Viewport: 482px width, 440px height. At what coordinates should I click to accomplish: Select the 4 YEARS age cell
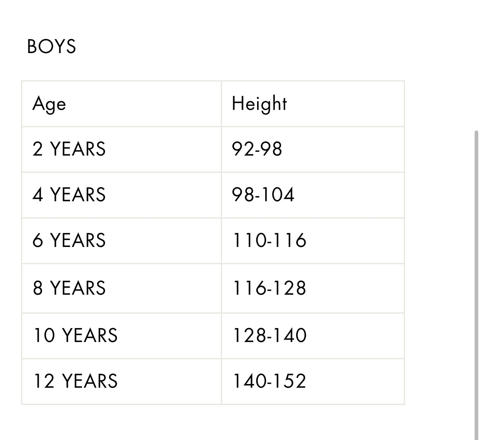click(x=69, y=195)
